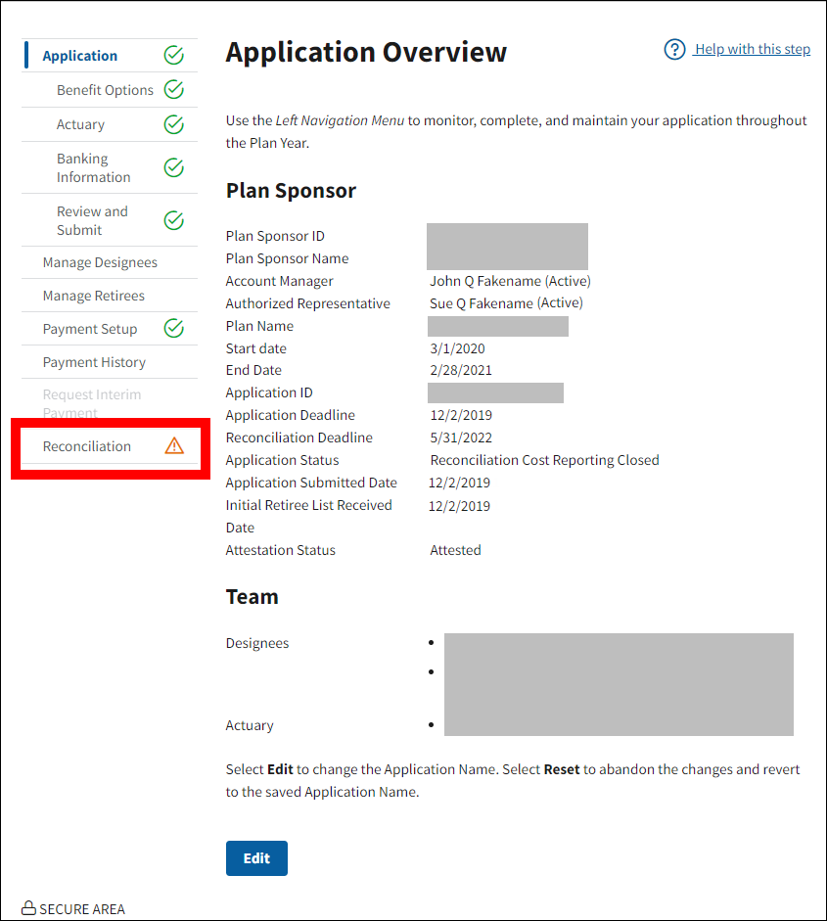The width and height of the screenshot is (827, 921).
Task: Open the Banking Information page
Action: [93, 167]
